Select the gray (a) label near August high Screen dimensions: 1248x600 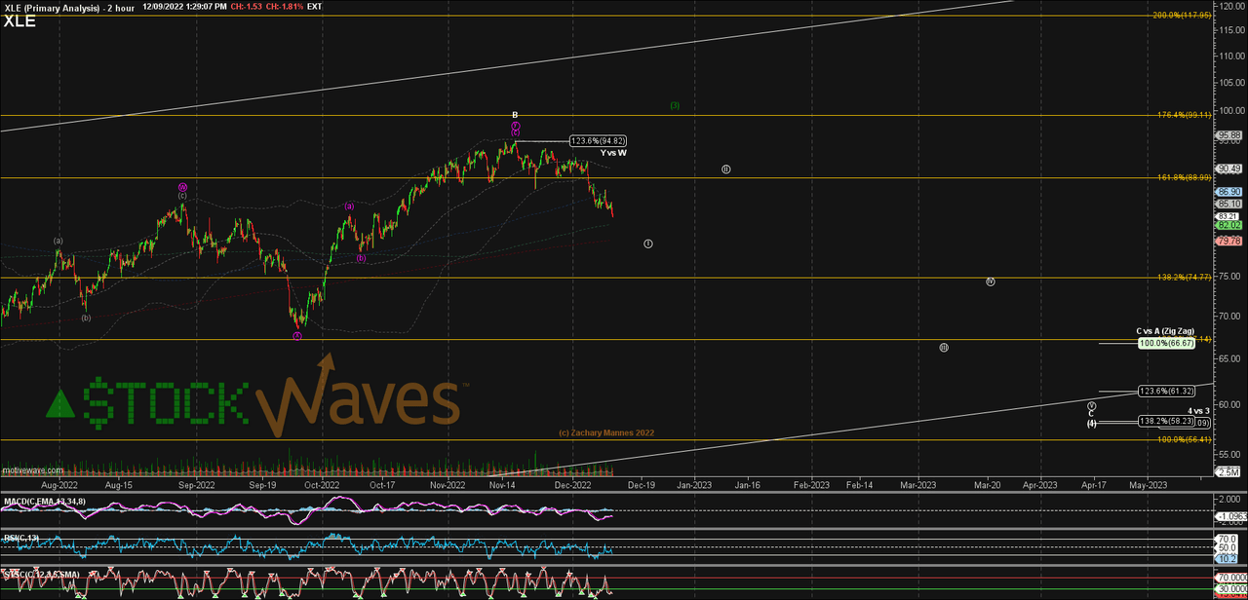click(58, 241)
